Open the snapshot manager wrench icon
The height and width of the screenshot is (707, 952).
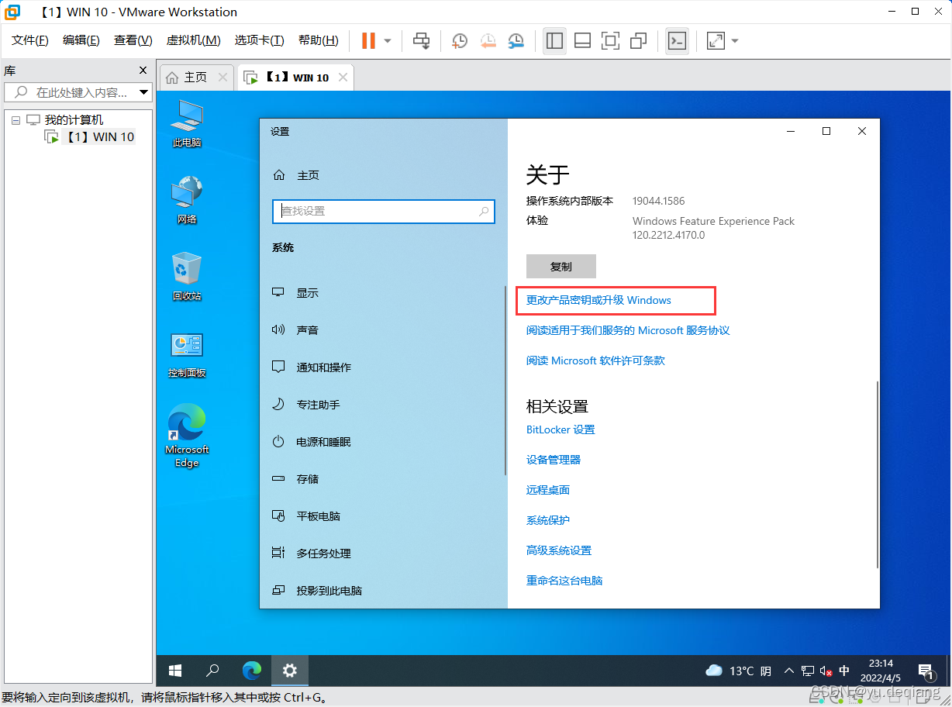(516, 40)
